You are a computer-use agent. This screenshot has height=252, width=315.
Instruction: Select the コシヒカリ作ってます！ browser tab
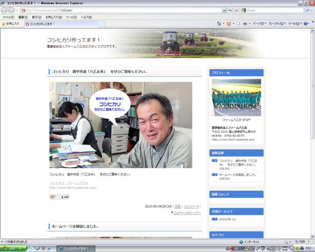click(60, 24)
